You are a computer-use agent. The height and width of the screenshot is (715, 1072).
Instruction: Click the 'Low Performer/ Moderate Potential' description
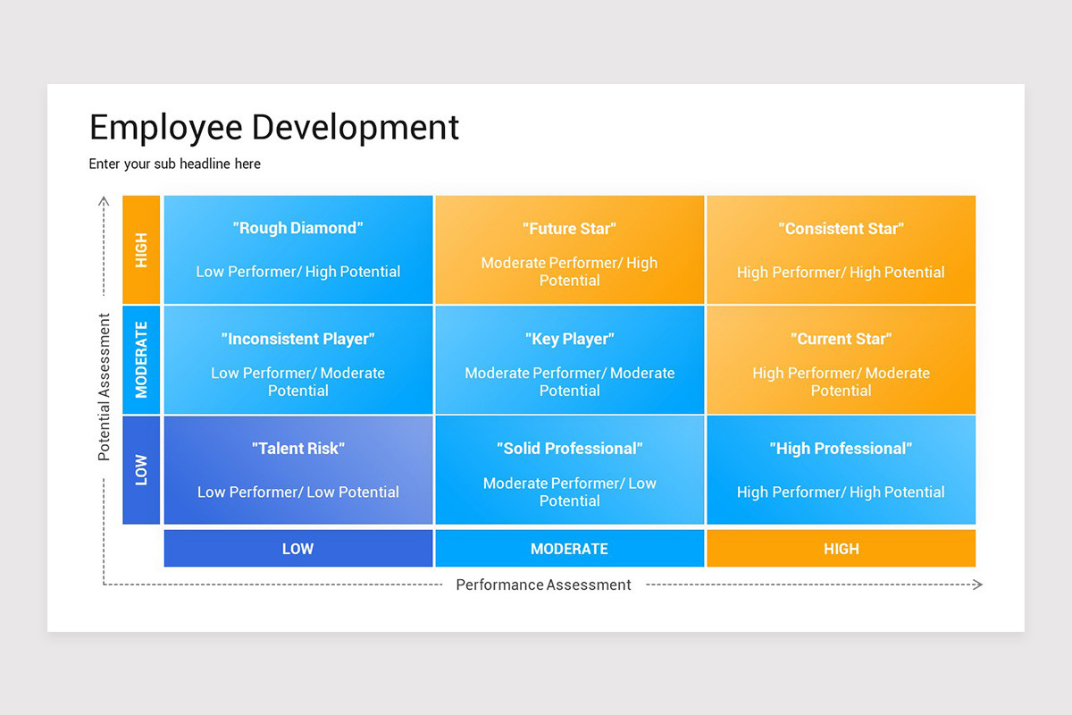pyautogui.click(x=298, y=382)
